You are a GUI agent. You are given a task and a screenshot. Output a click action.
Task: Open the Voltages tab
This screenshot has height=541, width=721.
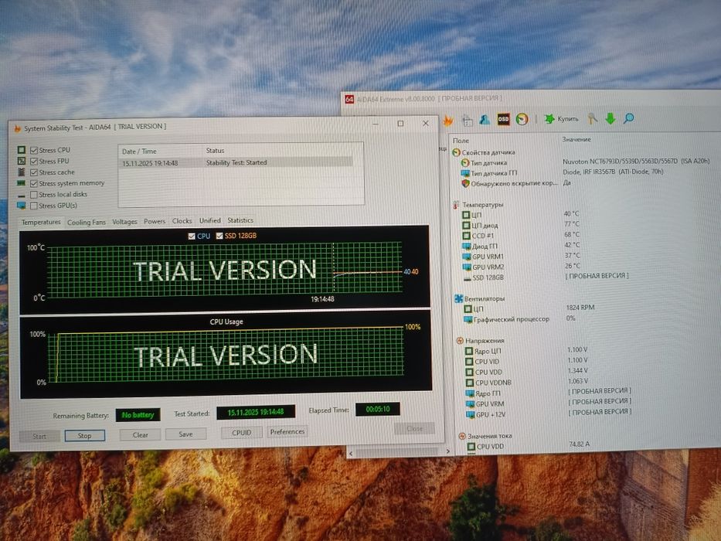(x=124, y=222)
